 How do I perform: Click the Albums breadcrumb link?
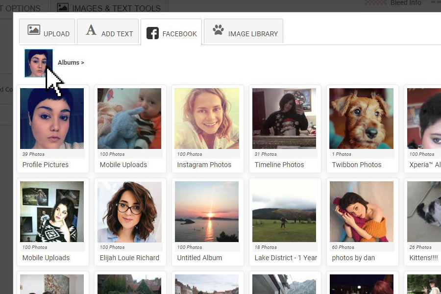click(71, 62)
